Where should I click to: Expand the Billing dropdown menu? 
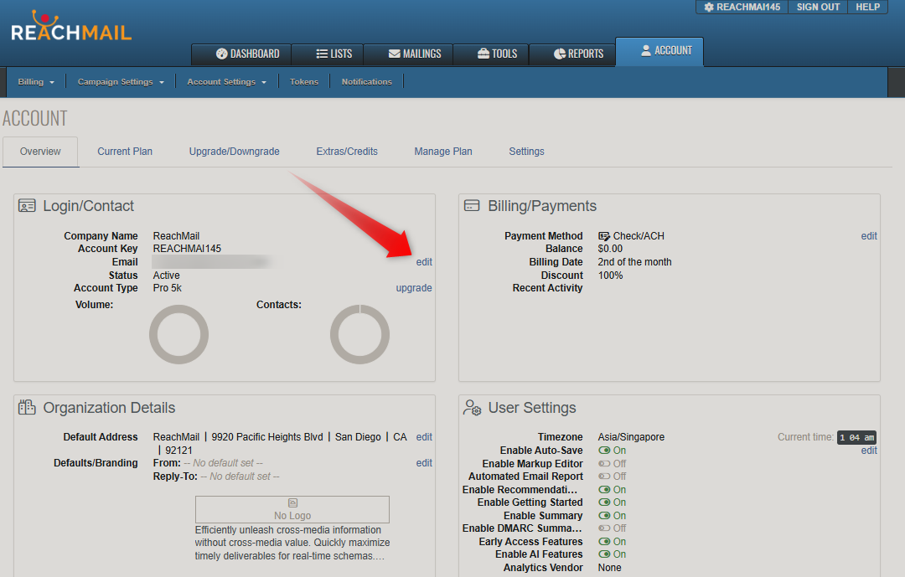[x=36, y=82]
